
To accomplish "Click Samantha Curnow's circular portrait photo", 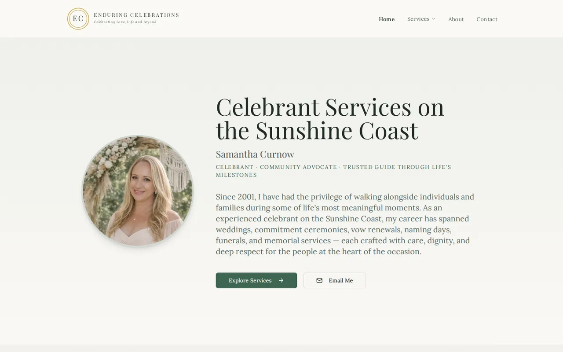I will pos(138,191).
